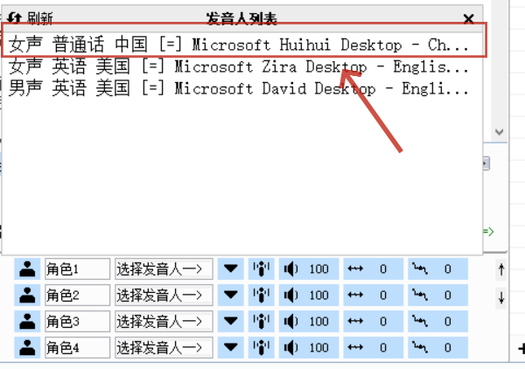Click 选择发音人 field for 角色4

164,347
